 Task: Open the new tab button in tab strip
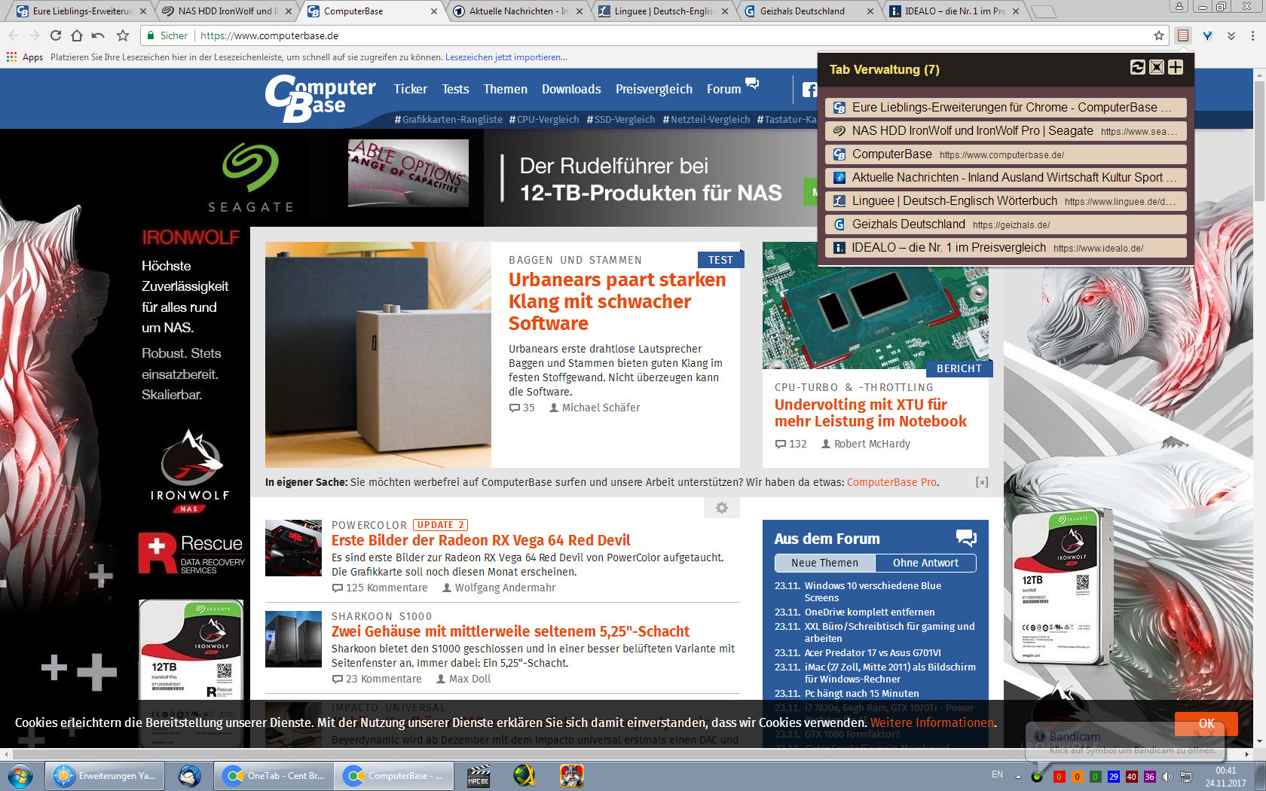coord(1043,11)
